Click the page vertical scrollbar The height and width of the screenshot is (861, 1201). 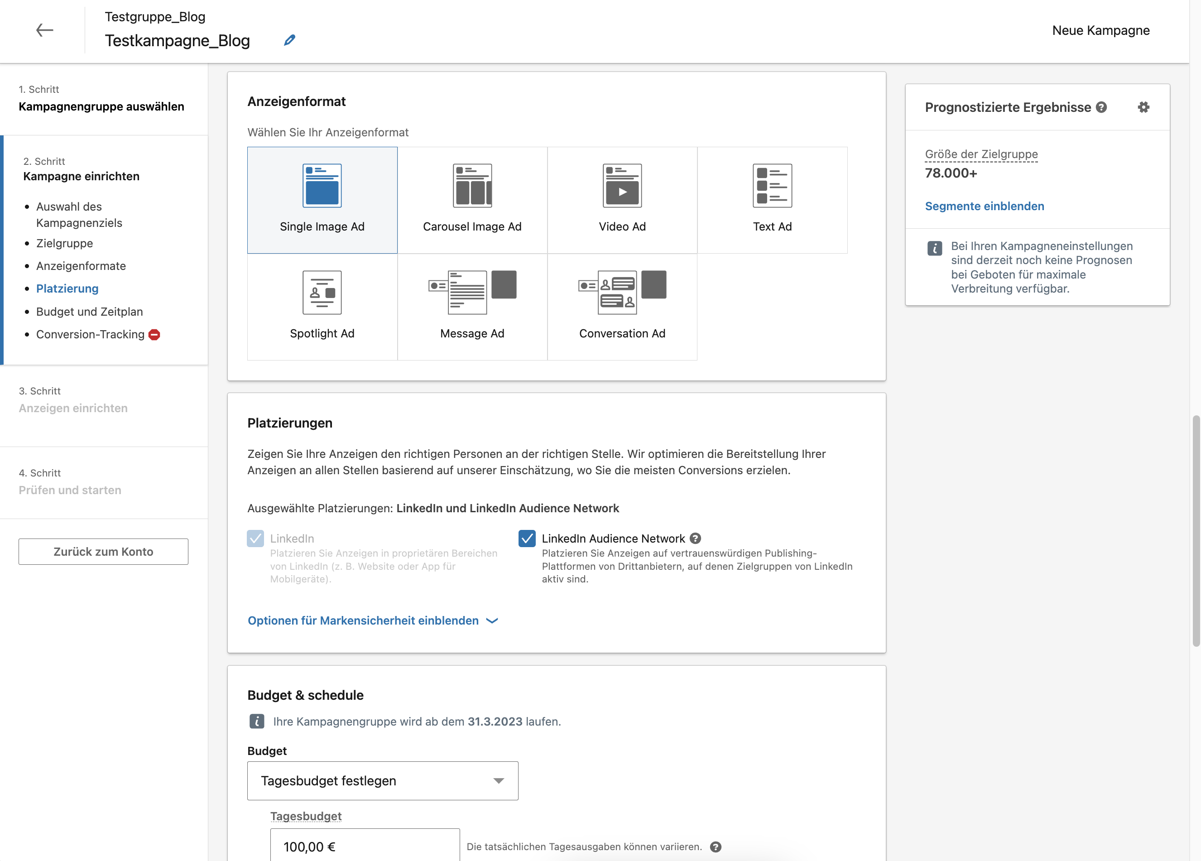1196,531
